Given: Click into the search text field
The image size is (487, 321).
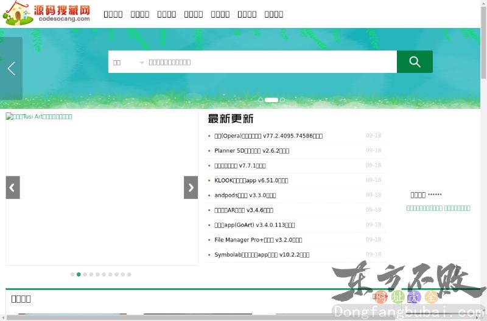Looking at the screenshot, I should click(x=271, y=62).
